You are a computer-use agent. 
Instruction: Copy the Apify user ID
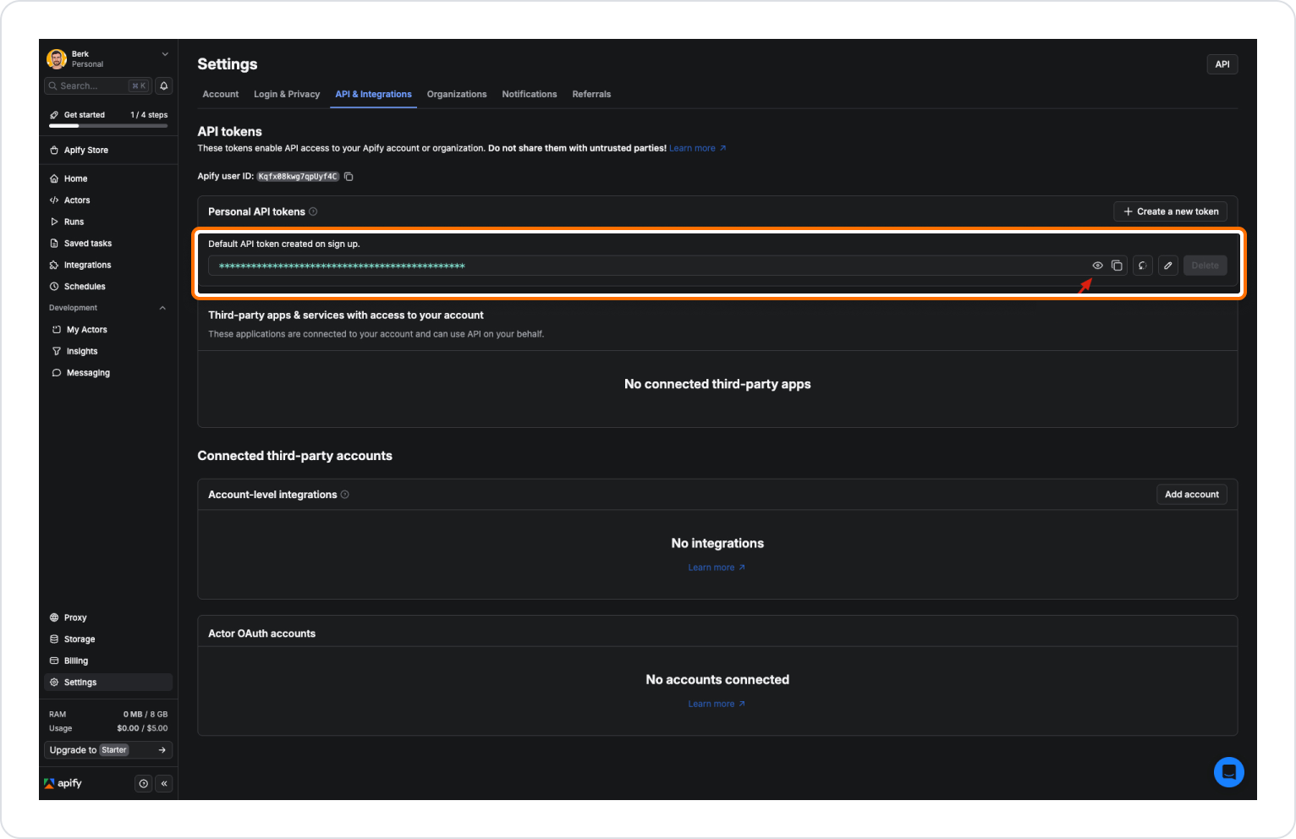349,177
